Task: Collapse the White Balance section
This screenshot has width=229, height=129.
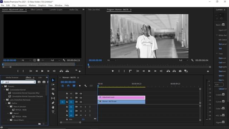Action: 217,35
